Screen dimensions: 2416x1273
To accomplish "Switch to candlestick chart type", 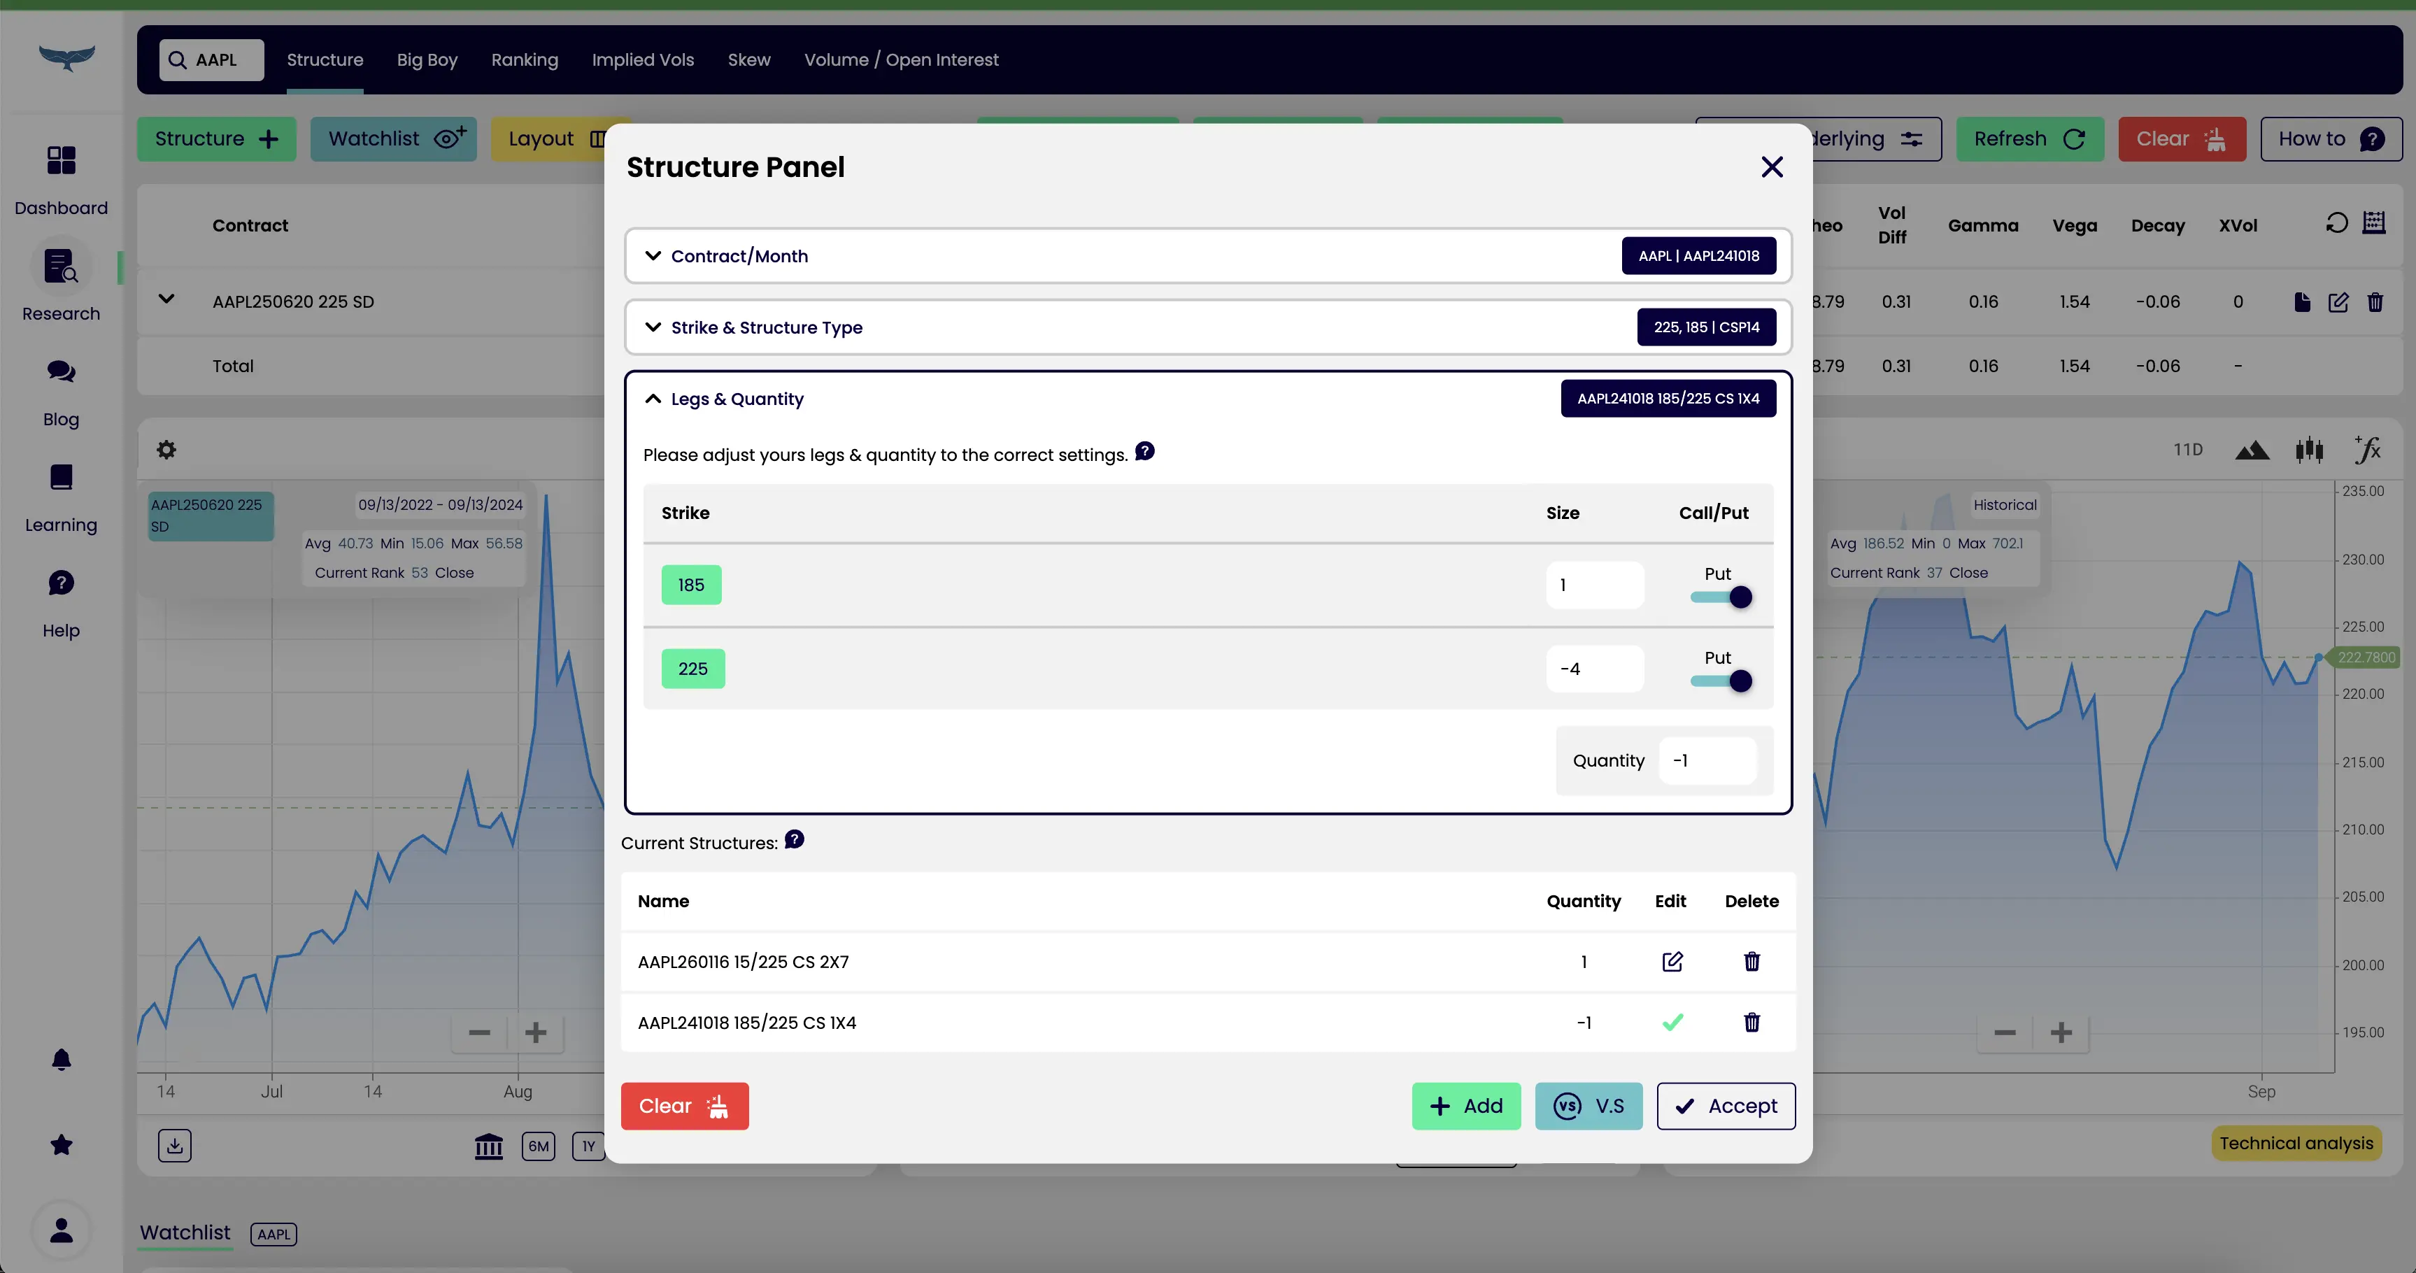I will (2309, 450).
